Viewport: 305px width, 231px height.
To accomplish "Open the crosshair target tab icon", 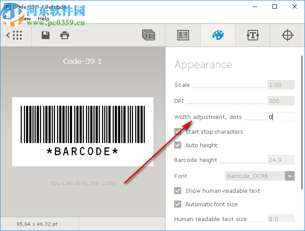I will coord(287,35).
